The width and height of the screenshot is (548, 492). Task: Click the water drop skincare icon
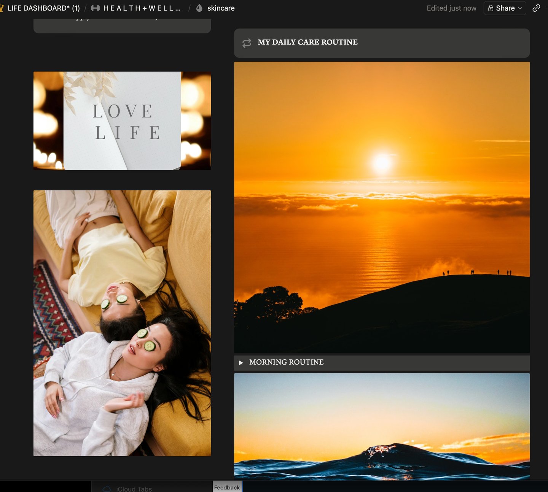[199, 8]
